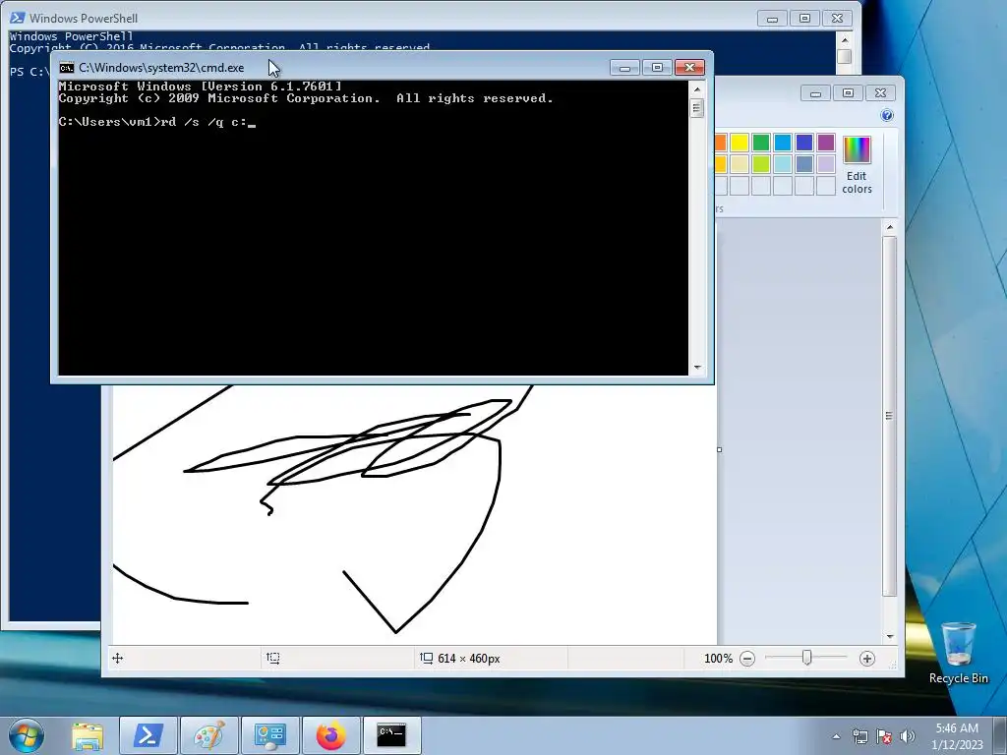Open Edit colors in Paint
The image size is (1007, 755).
[x=857, y=165]
